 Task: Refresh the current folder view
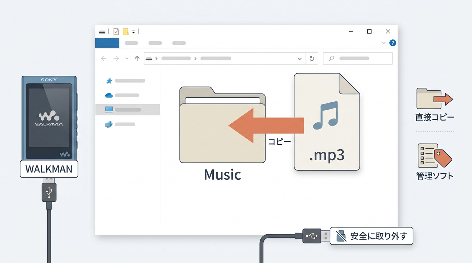coord(312,59)
